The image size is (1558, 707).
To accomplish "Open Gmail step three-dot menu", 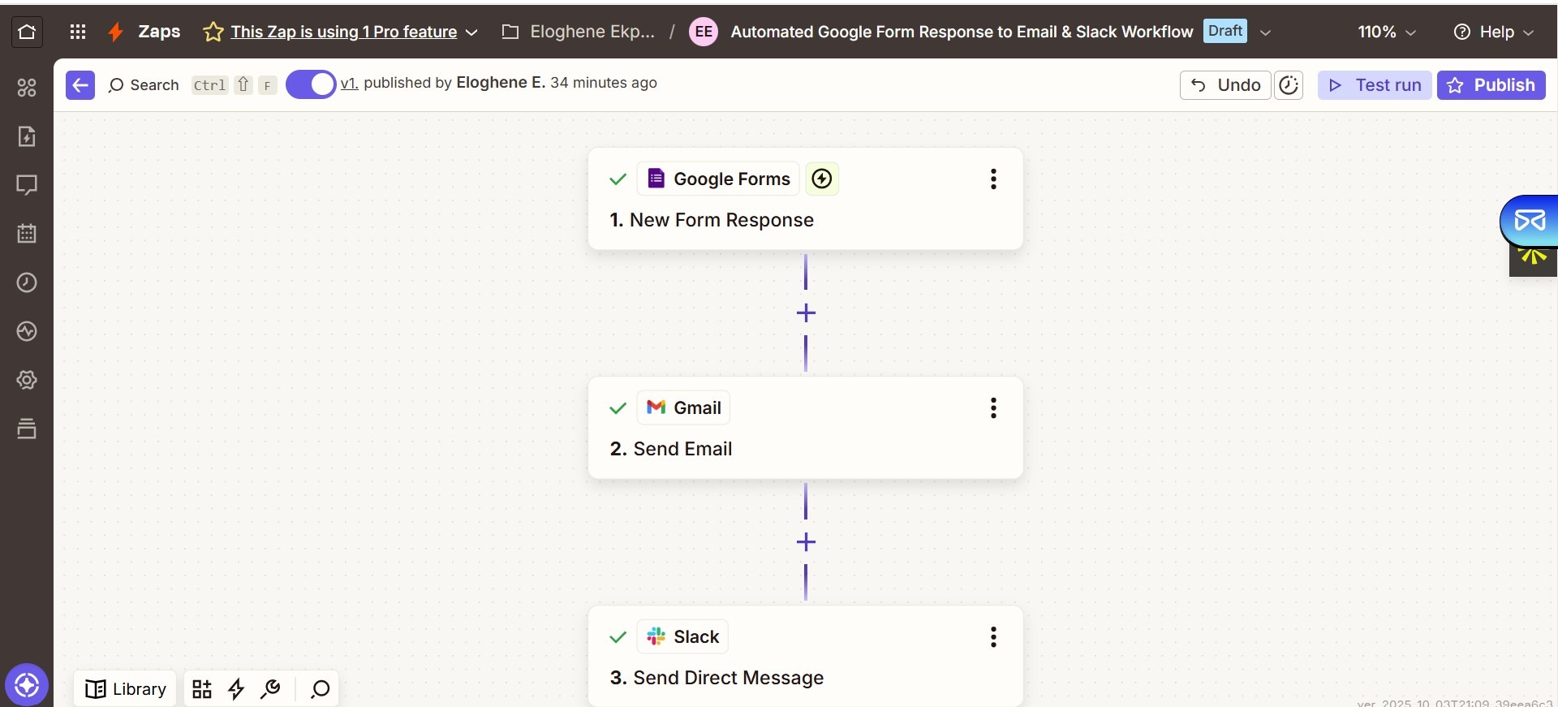I will tap(993, 408).
